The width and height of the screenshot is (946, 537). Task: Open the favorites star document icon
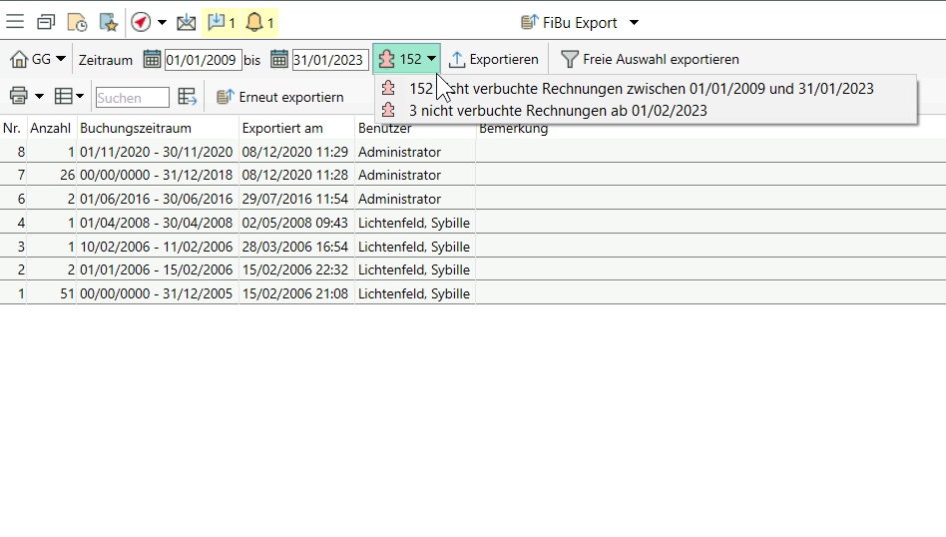click(x=108, y=22)
